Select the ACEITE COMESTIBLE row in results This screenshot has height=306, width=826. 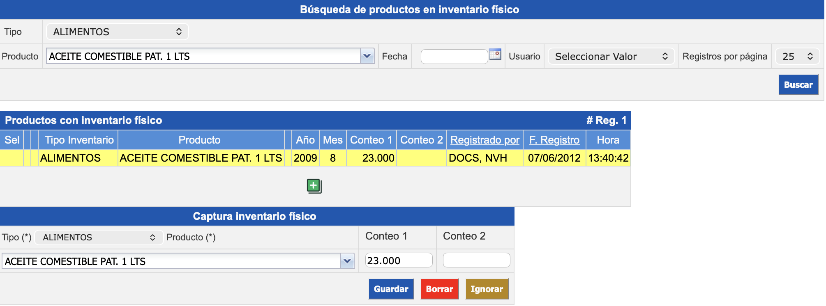[x=201, y=158]
